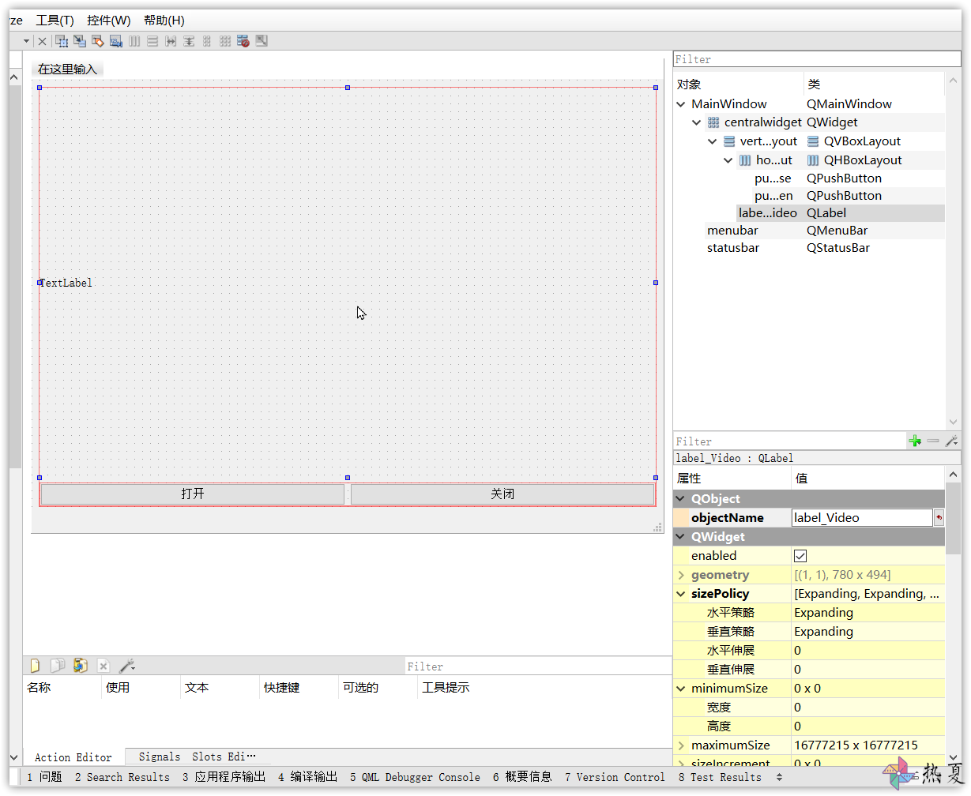This screenshot has width=971, height=796.
Task: Expand the geometry property
Action: [681, 575]
